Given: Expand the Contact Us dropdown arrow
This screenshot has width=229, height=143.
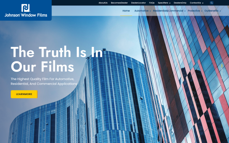Looking at the screenshot, I should coord(203,3).
